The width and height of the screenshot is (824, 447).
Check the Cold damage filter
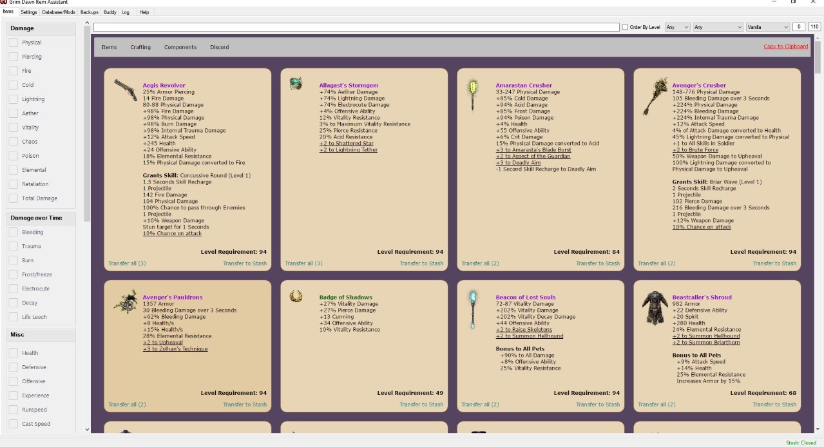point(14,85)
